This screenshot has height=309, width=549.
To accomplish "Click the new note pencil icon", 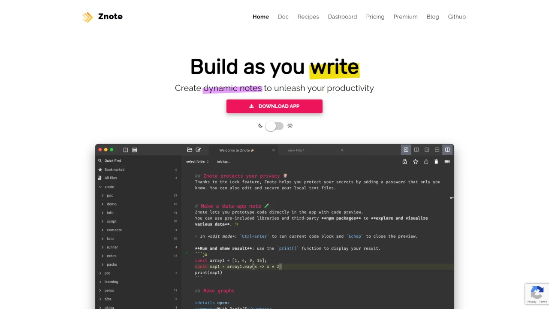I will coord(198,150).
